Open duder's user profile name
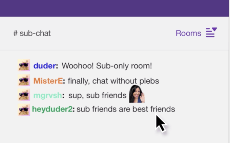 click(45, 66)
